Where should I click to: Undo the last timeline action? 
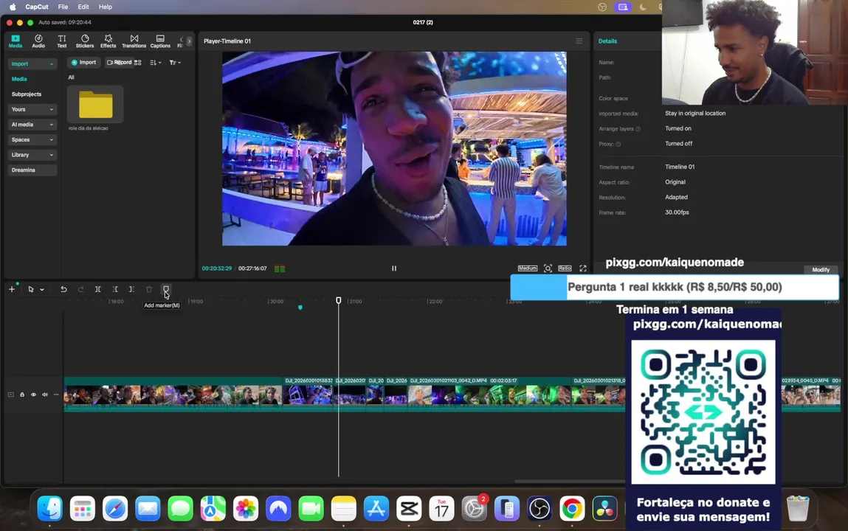coord(63,290)
